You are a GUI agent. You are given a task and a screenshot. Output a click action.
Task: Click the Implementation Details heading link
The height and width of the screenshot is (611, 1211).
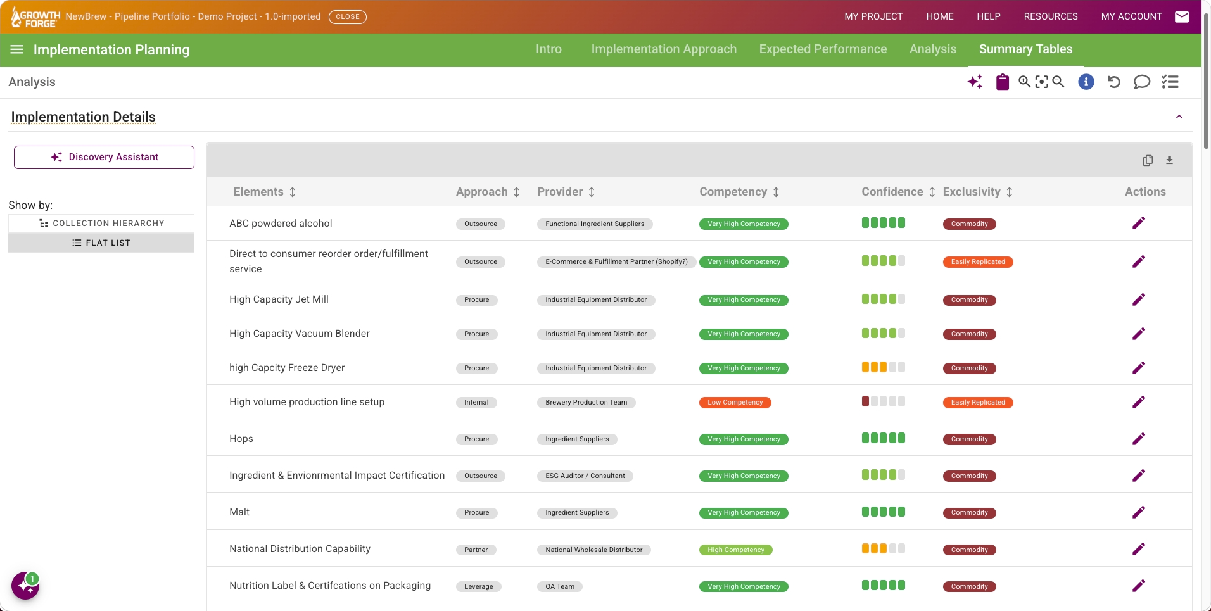pos(83,117)
